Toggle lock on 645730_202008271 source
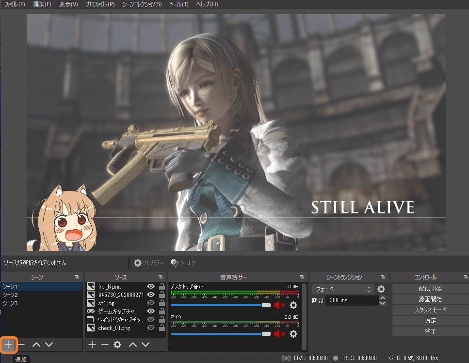469x363 pixels. 162,294
